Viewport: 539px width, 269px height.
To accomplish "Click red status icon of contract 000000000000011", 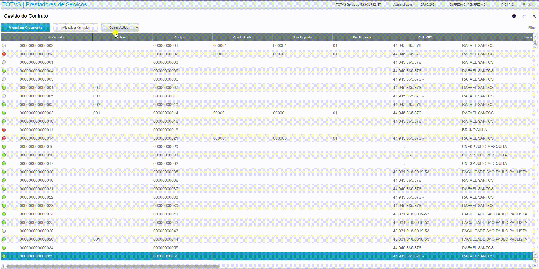I will [4, 130].
